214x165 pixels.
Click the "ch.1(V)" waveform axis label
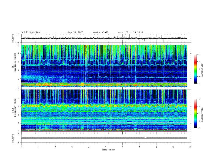[x=13, y=38]
